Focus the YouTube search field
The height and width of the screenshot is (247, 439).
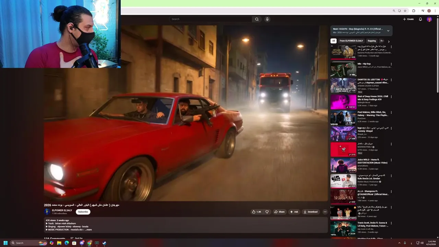[211, 19]
